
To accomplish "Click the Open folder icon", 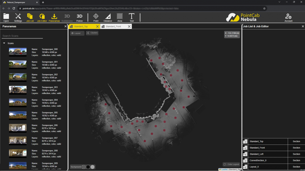I will pyautogui.click(x=6, y=17).
